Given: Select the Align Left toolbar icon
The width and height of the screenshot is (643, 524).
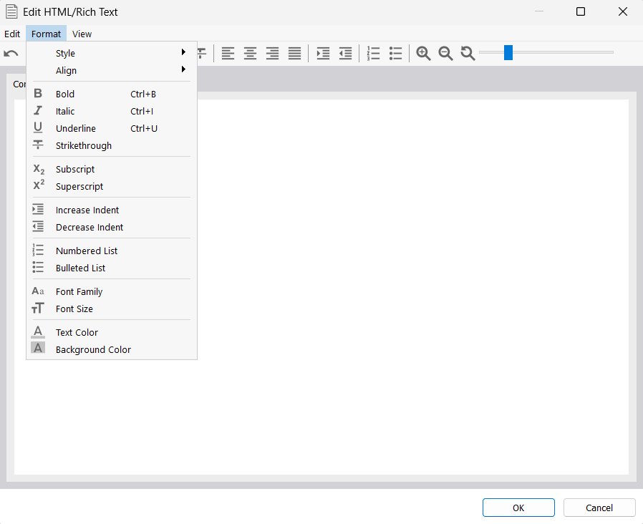Looking at the screenshot, I should (x=228, y=53).
